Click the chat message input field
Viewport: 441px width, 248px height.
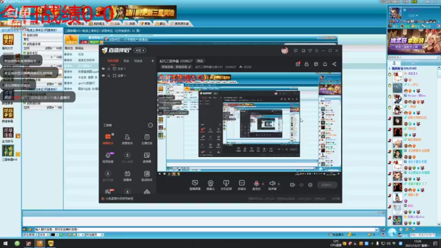205,229
